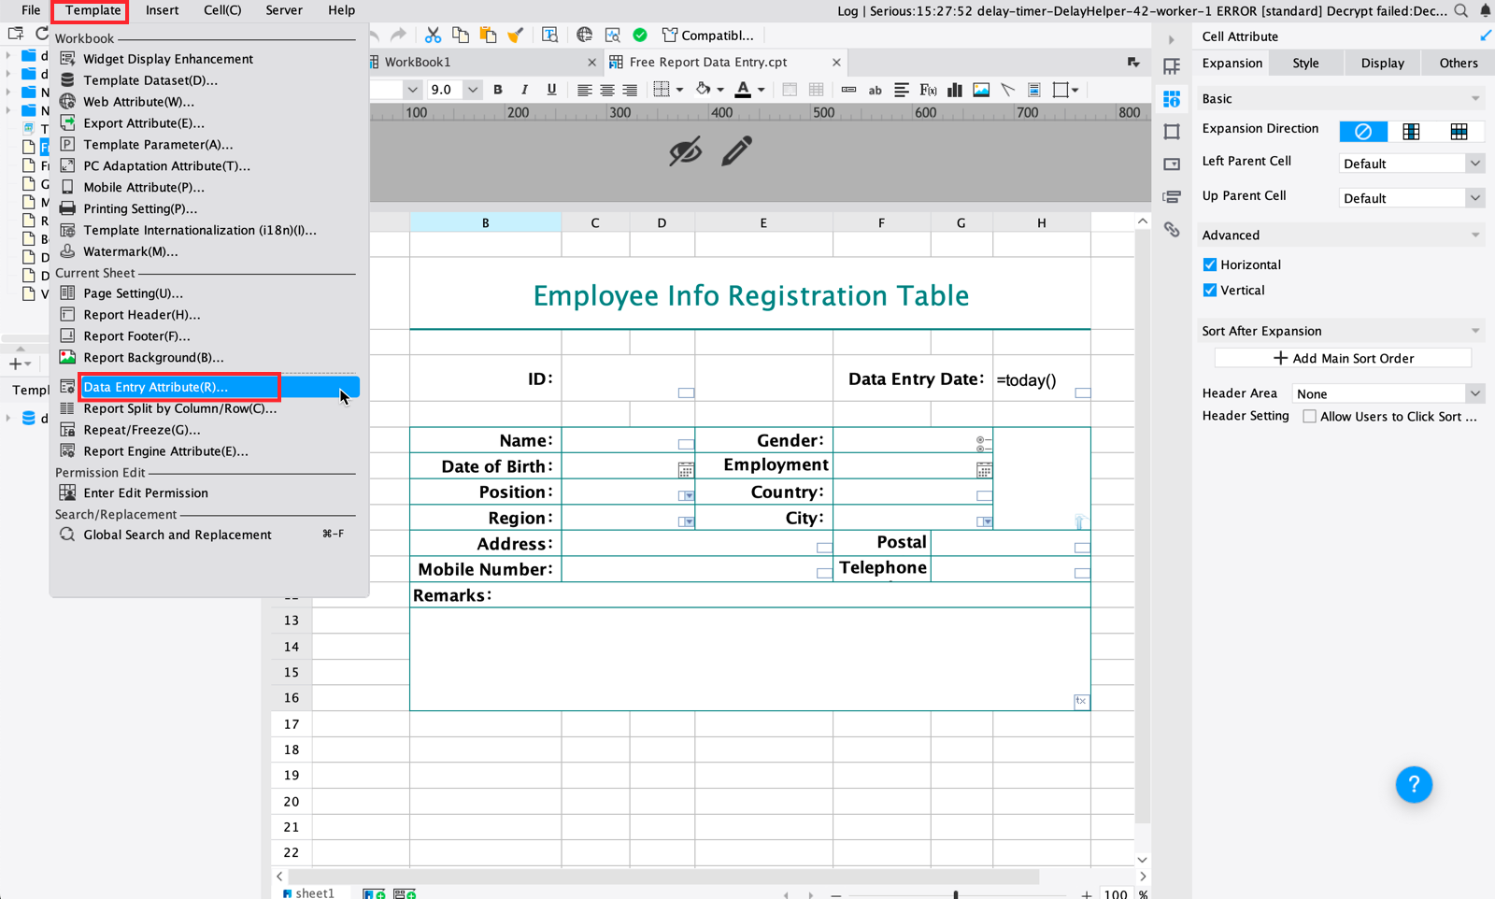The width and height of the screenshot is (1495, 899).
Task: Click Add Main Sort Order button
Action: [1343, 358]
